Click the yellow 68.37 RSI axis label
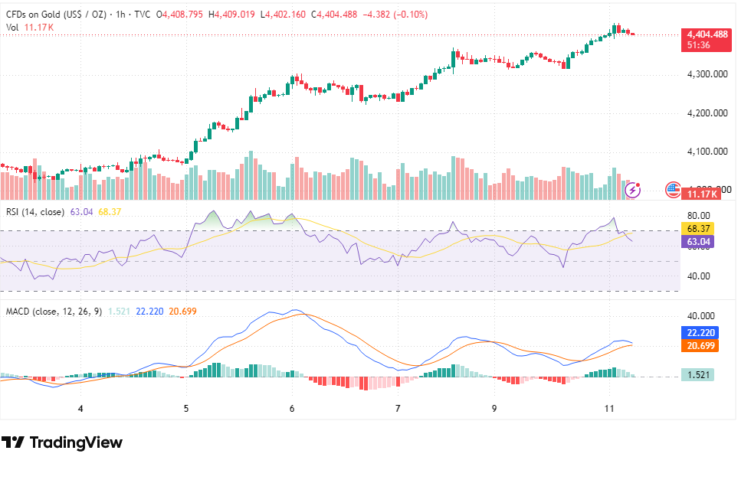This screenshot has width=751, height=483. point(698,229)
